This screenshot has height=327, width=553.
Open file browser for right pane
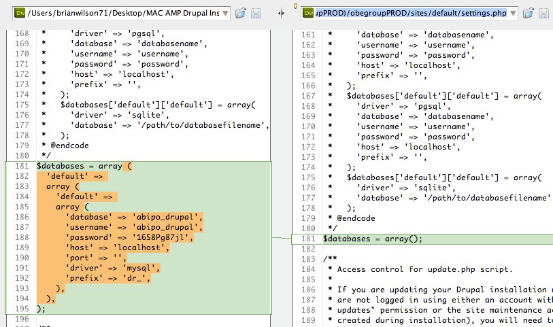pyautogui.click(x=529, y=14)
